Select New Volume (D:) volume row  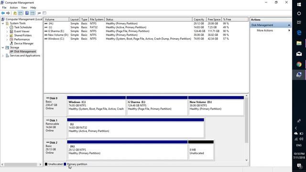(146, 35)
